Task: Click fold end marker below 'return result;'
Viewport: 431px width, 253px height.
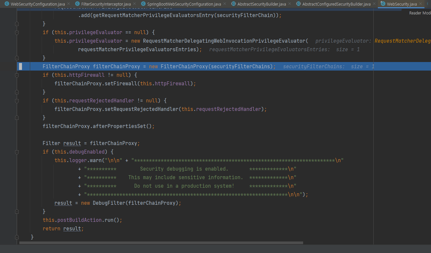Action: point(17,237)
